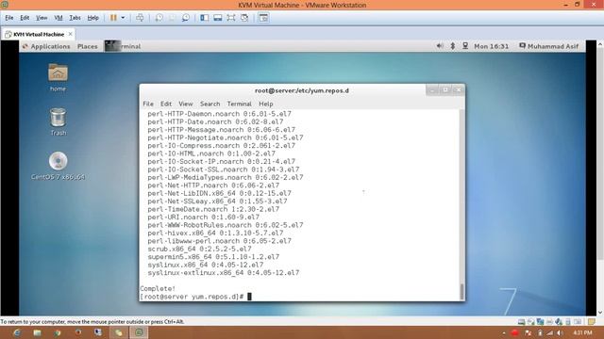This screenshot has height=339, width=604.
Task: Open the terminal Search menu
Action: (210, 104)
